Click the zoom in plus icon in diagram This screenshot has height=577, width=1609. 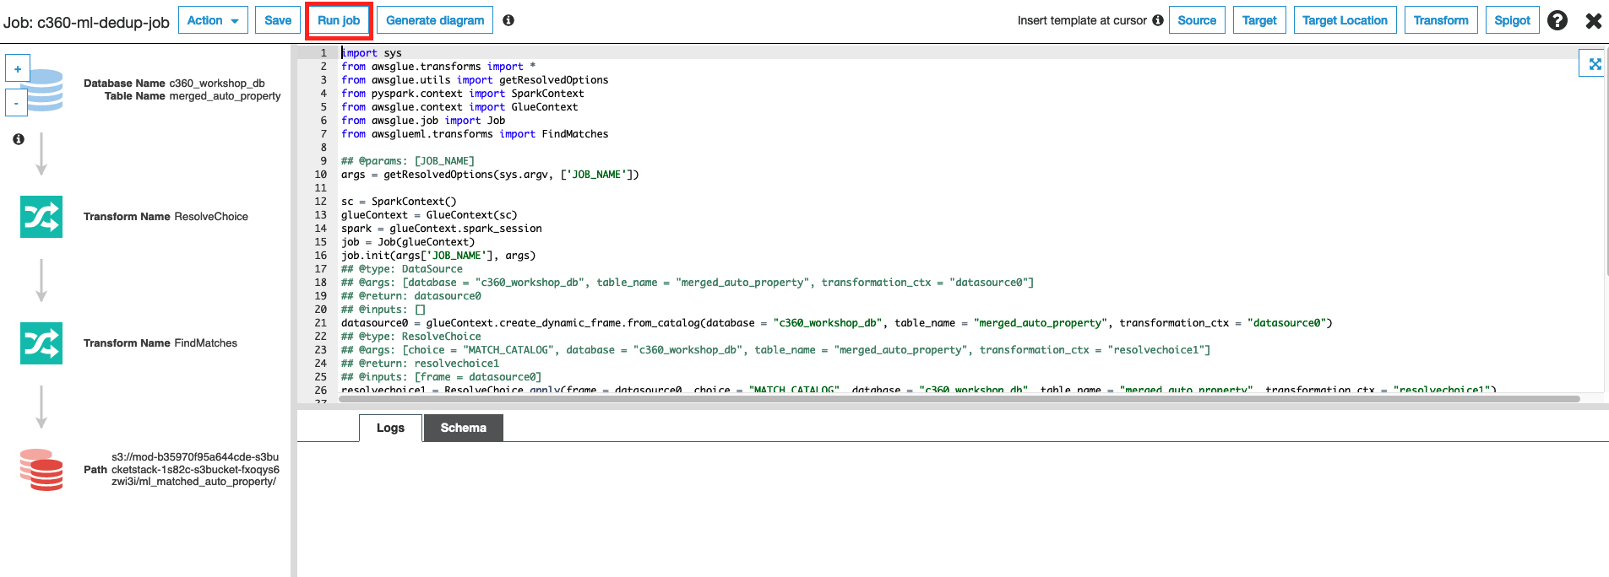pyautogui.click(x=18, y=68)
